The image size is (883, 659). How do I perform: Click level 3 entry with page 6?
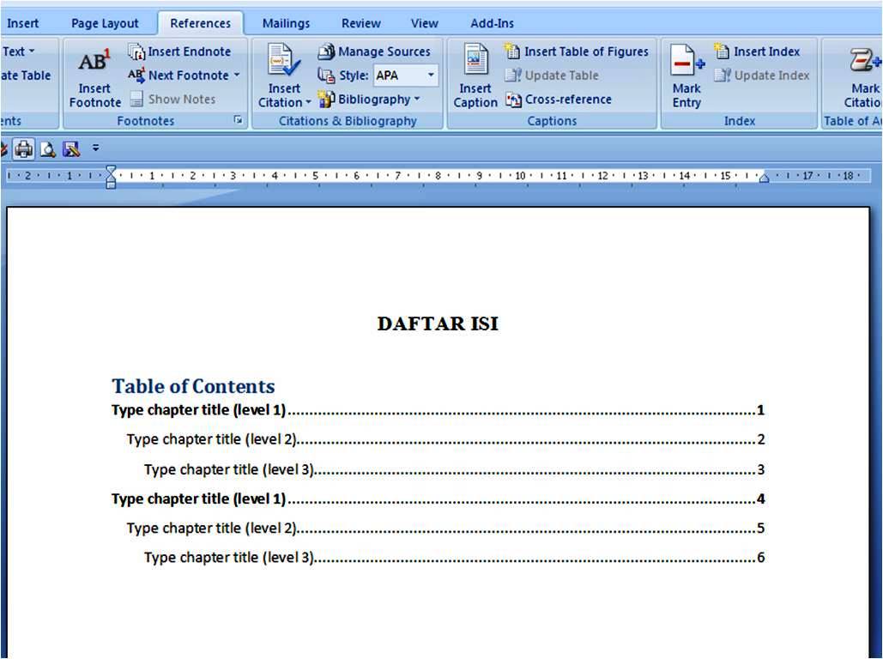pos(455,558)
